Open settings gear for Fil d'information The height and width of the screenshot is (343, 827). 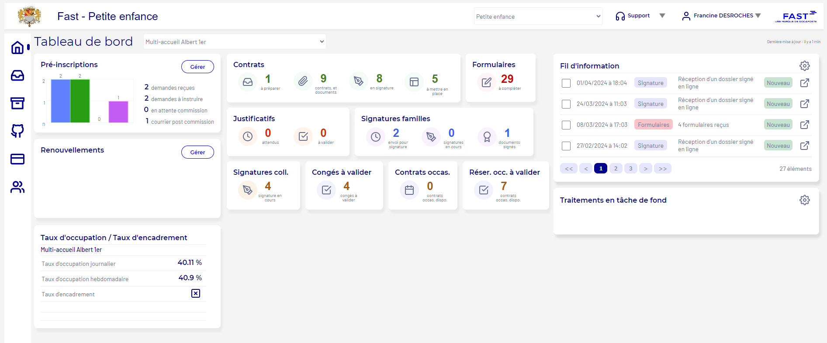point(805,66)
